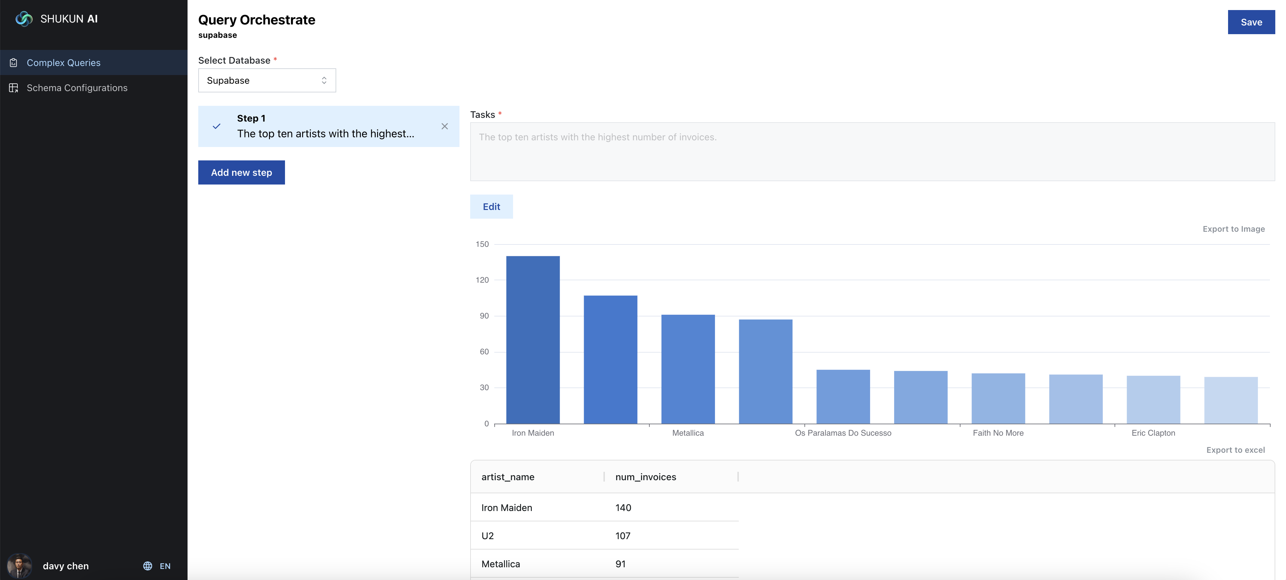
Task: Open the Supabase database dropdown
Action: [x=267, y=80]
